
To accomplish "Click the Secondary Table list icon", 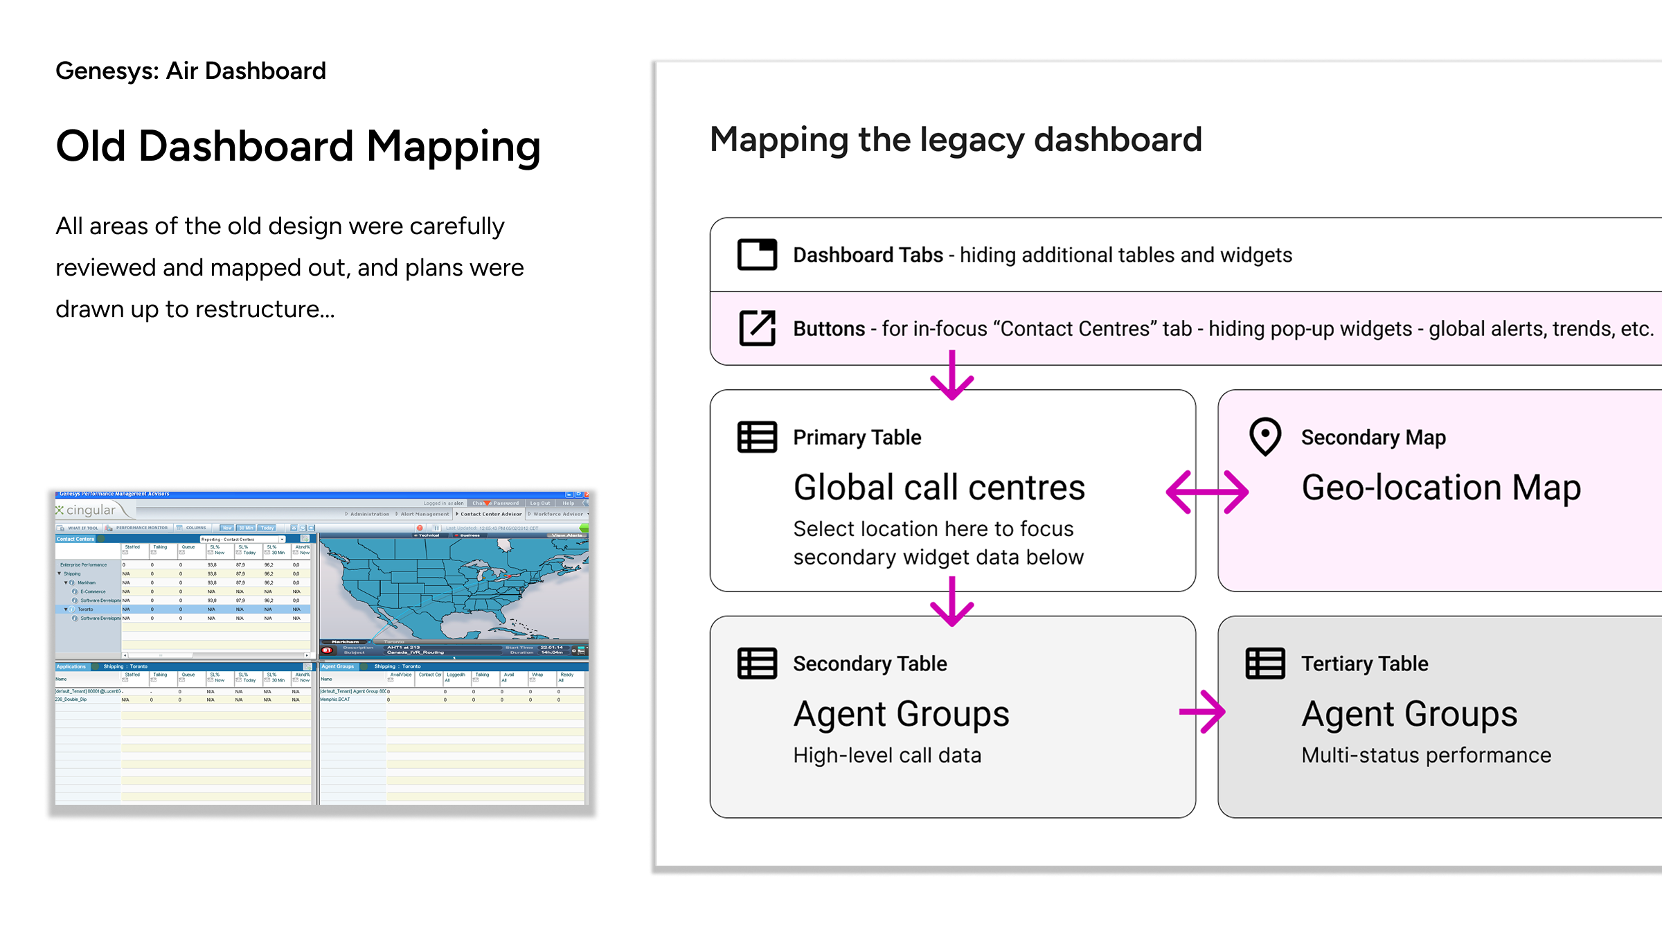I will (757, 664).
